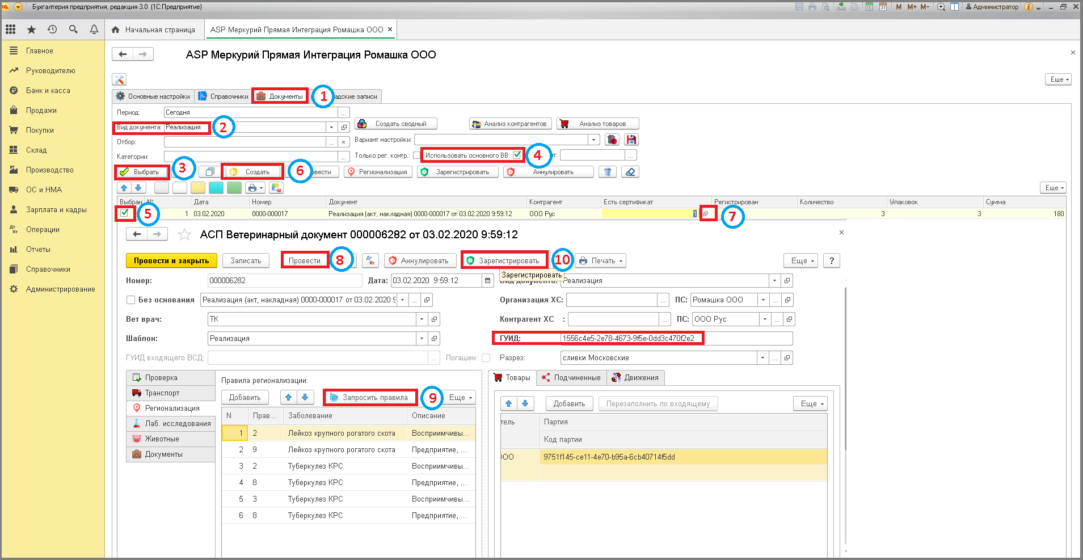This screenshot has height=560, width=1083.
Task: Open the 'Печать' dropdown menu
Action: 601,261
